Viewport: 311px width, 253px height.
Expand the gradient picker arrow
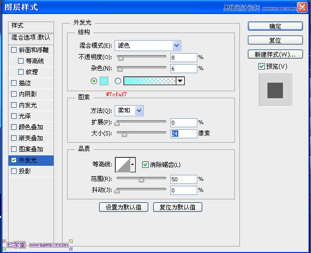pyautogui.click(x=180, y=81)
